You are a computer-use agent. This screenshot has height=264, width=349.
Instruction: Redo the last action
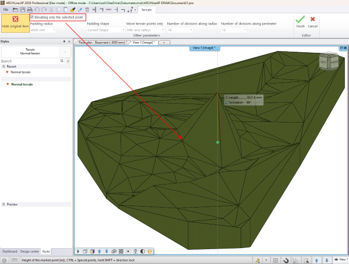click(44, 10)
